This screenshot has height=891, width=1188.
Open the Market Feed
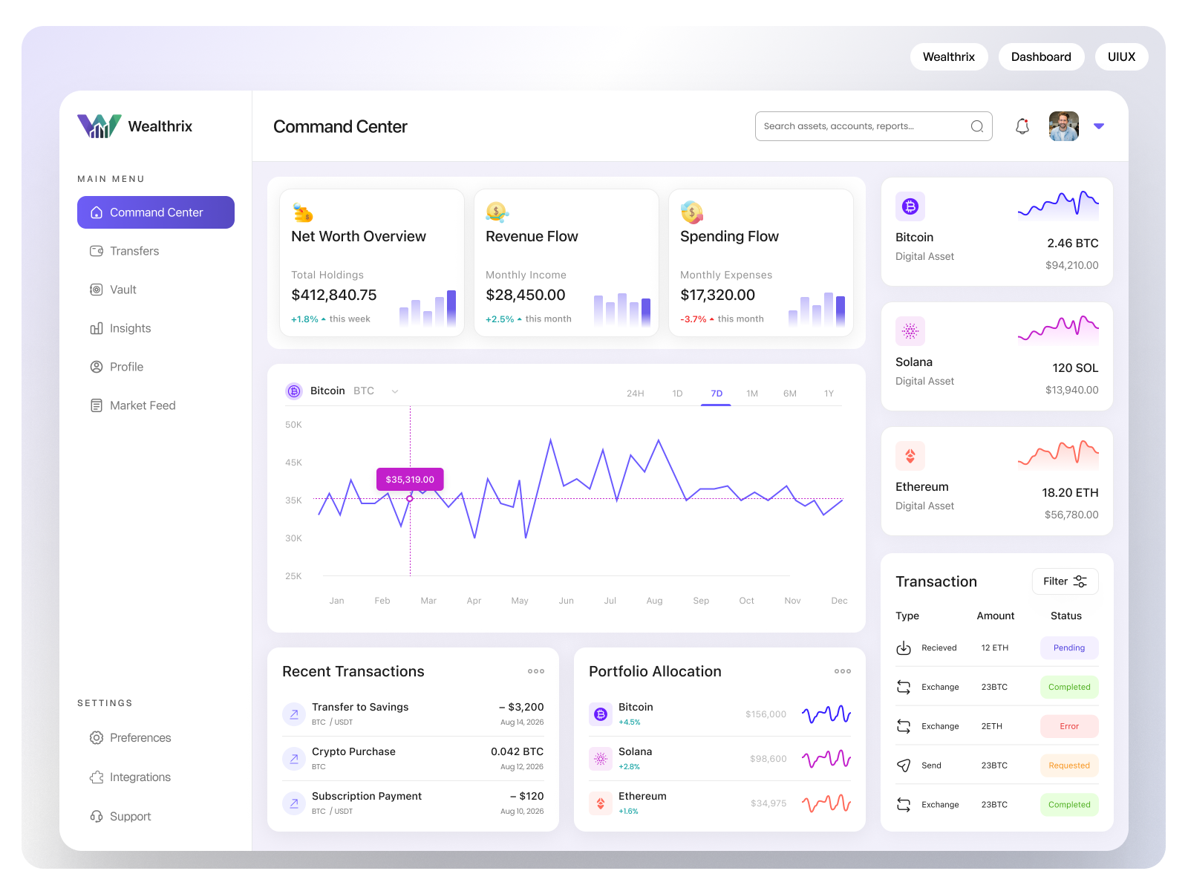pyautogui.click(x=143, y=405)
